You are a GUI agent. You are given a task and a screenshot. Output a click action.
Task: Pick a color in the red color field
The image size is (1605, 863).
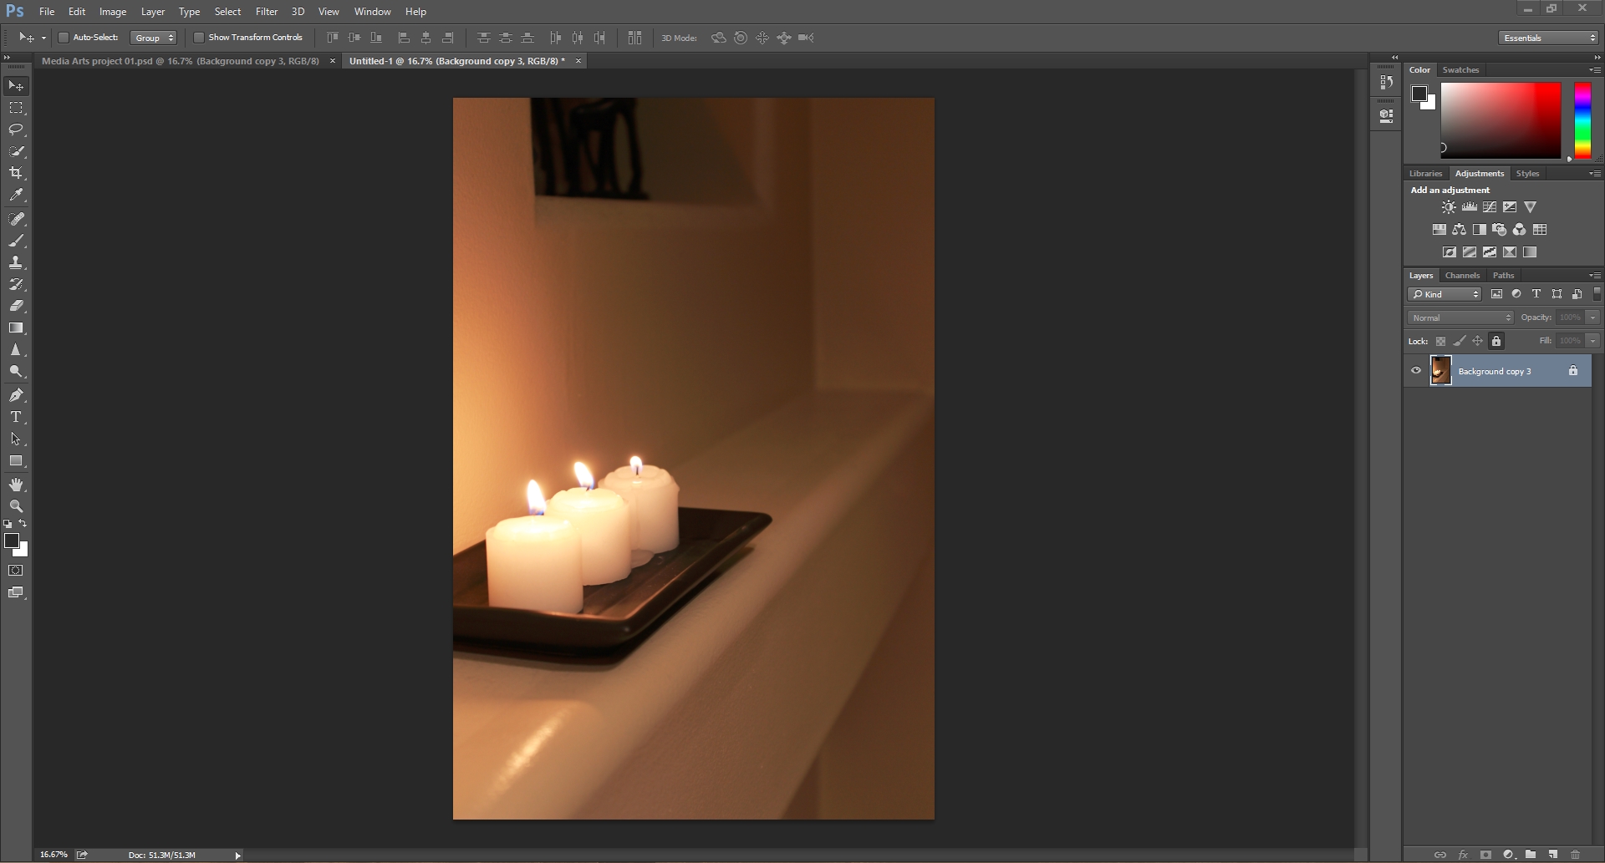pyautogui.click(x=1501, y=120)
